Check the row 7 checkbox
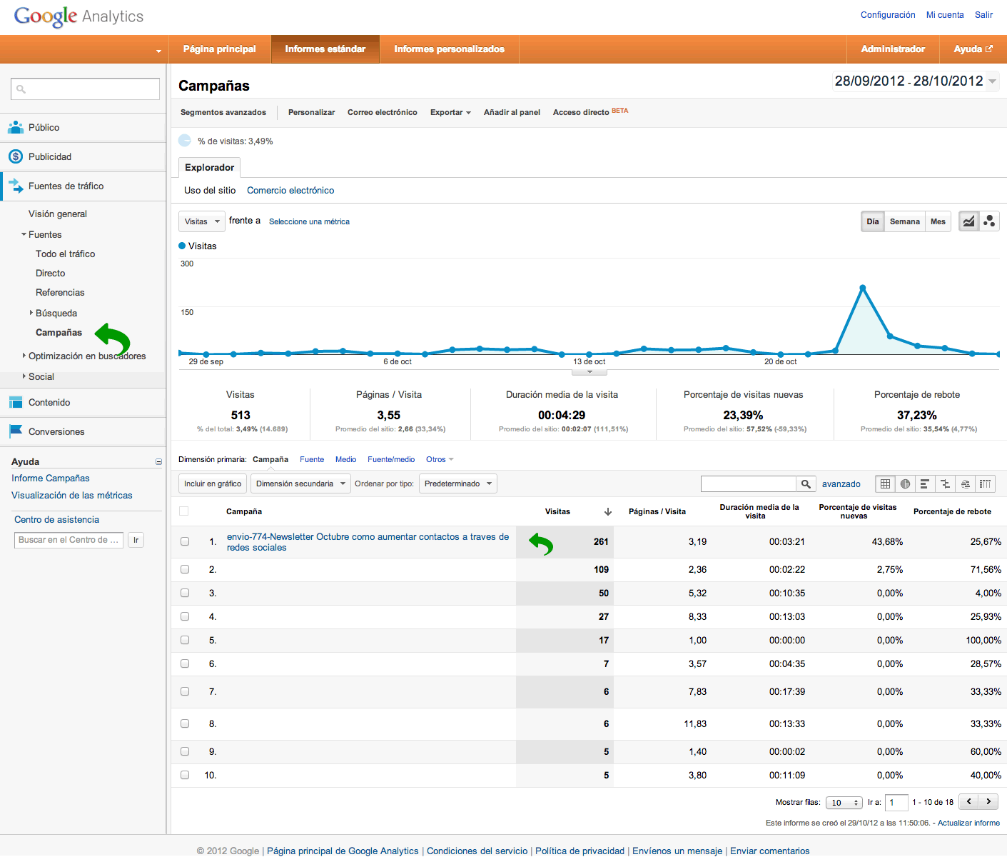The height and width of the screenshot is (867, 1007). click(x=185, y=691)
